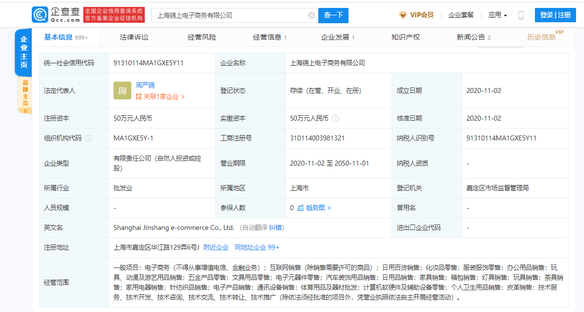This screenshot has height=312, width=584.
Task: Click registration authority 嘉定区市场监督管理局
Action: click(x=498, y=188)
